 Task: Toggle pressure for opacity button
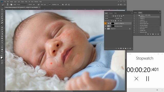point(39,5)
